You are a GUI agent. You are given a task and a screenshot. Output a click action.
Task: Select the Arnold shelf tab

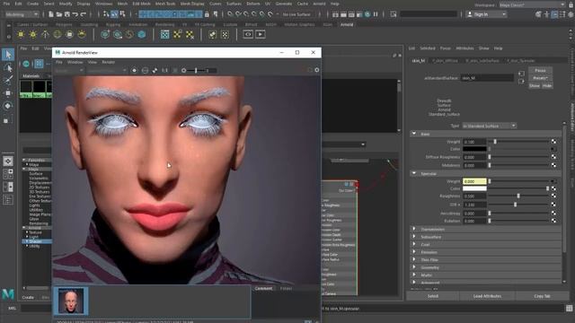click(347, 24)
